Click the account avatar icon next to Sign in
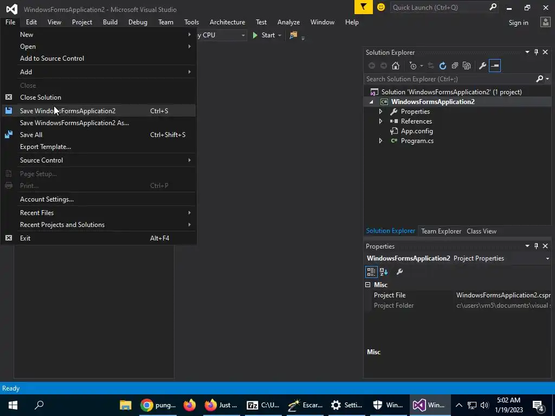The image size is (555, 416). coord(545,22)
